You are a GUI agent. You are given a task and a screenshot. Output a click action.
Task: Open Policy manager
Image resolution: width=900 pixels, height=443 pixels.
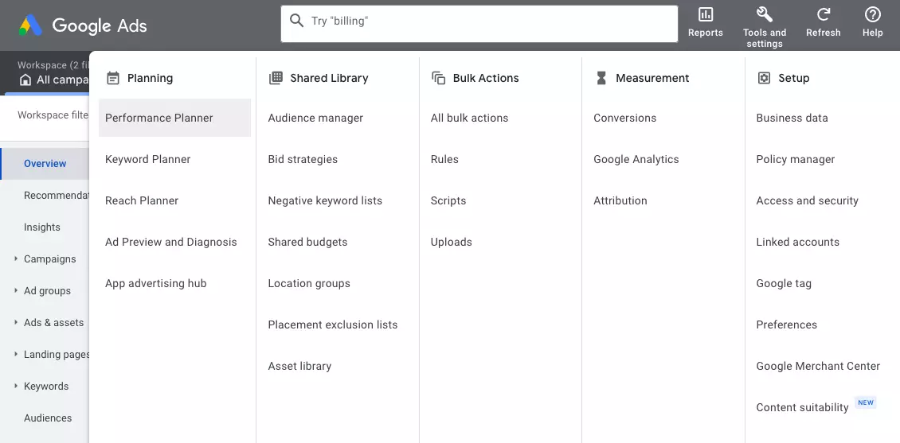(x=796, y=159)
